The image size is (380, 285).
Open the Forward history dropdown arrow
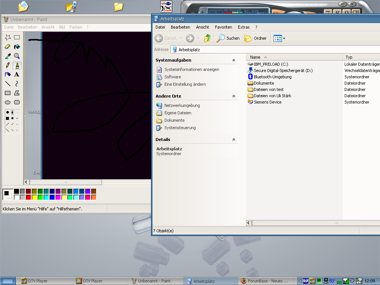tap(198, 38)
